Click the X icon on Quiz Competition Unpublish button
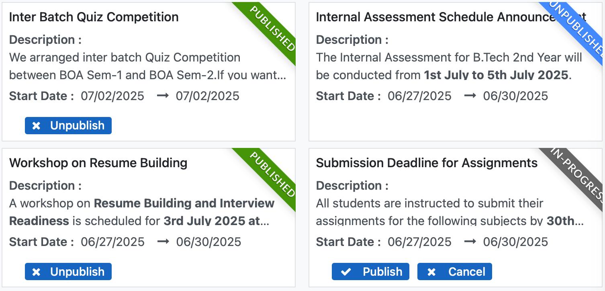This screenshot has height=291, width=605. point(36,126)
